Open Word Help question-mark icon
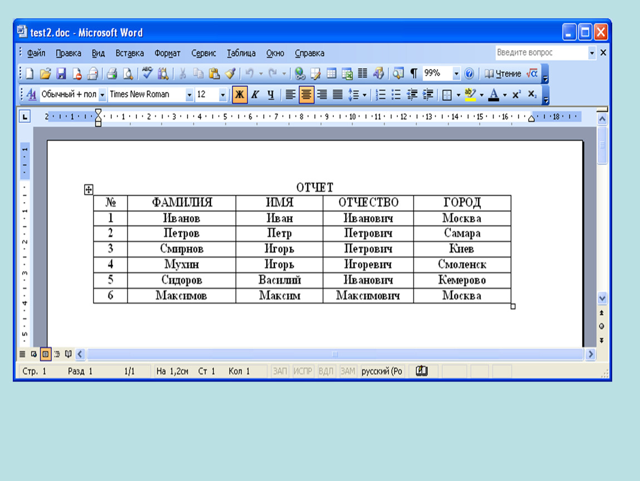The image size is (640, 481). click(x=469, y=73)
